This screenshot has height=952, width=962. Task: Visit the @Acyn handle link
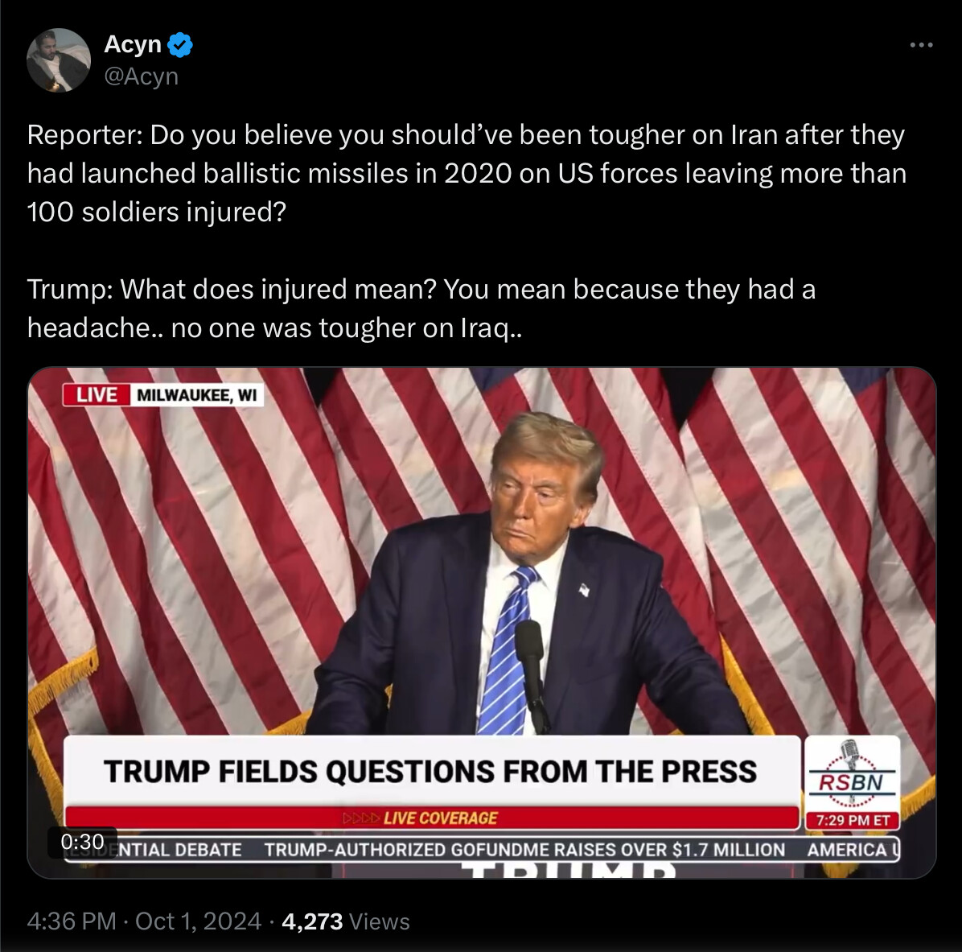tap(141, 76)
